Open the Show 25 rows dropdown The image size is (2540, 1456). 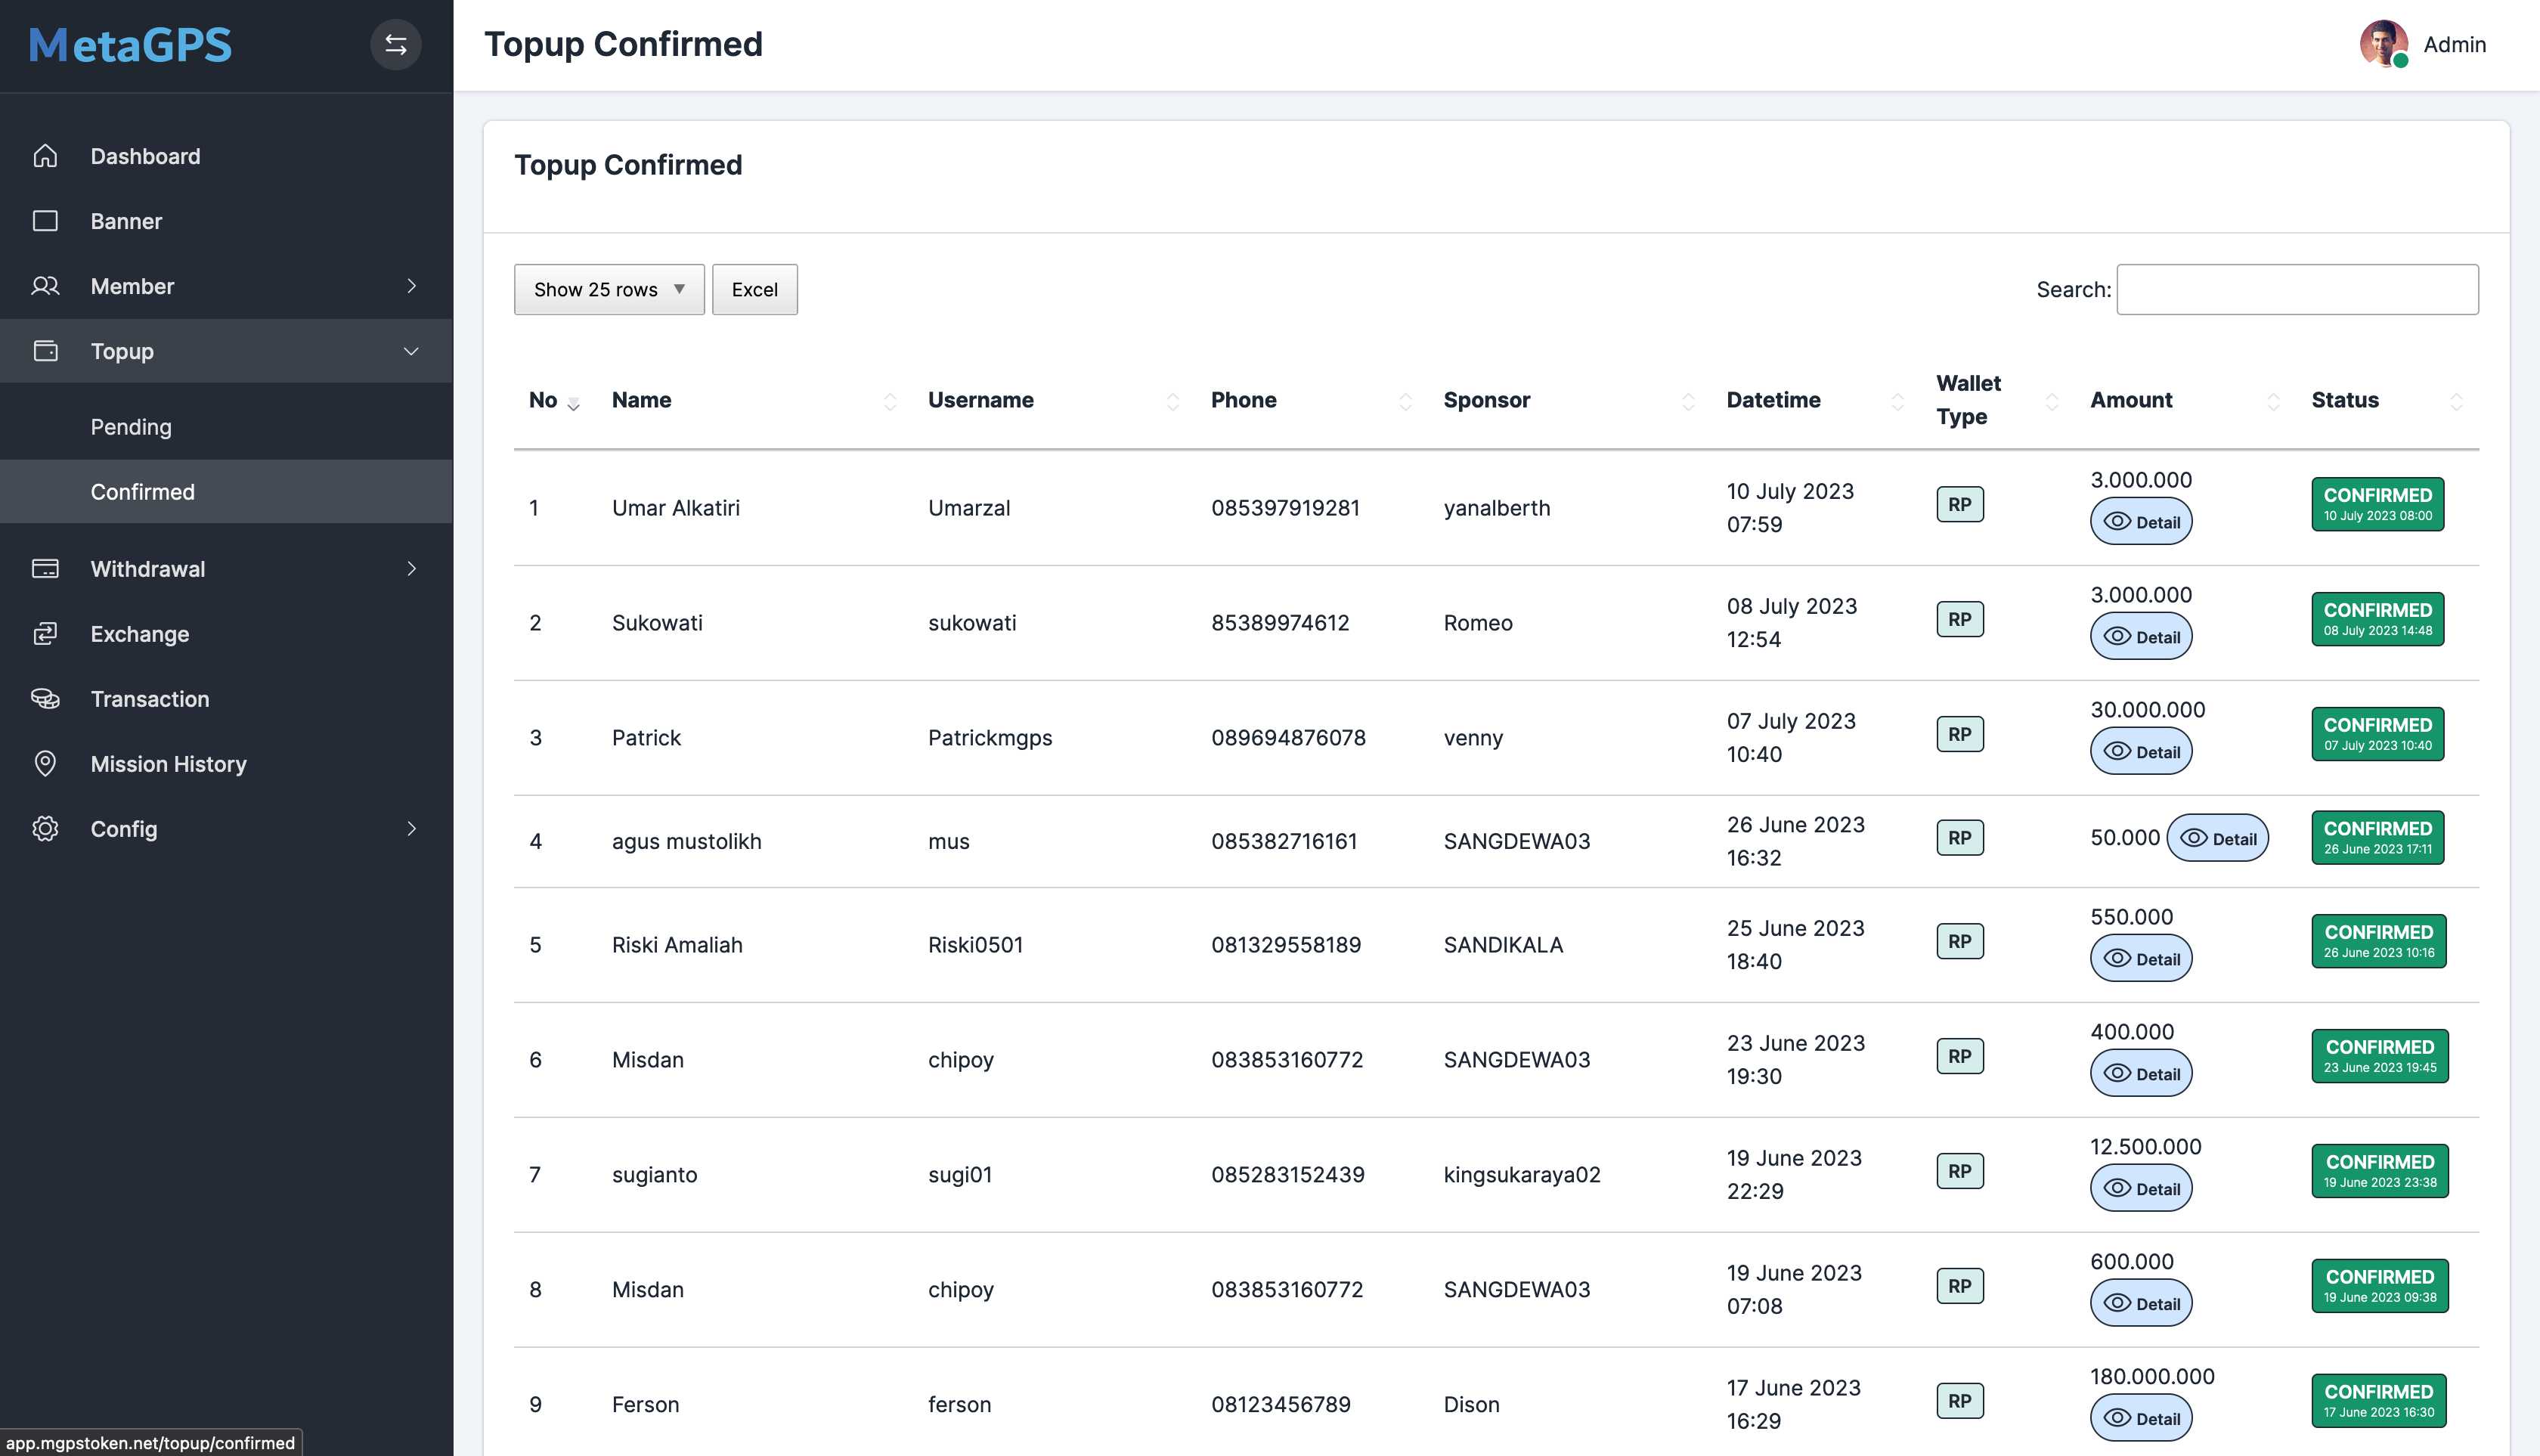tap(609, 290)
